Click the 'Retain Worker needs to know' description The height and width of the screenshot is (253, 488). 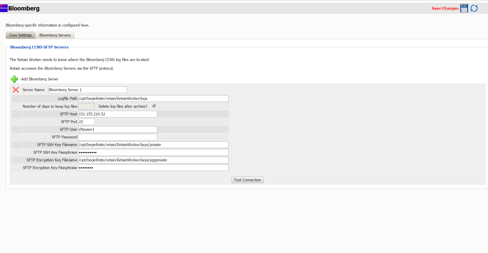[80, 60]
